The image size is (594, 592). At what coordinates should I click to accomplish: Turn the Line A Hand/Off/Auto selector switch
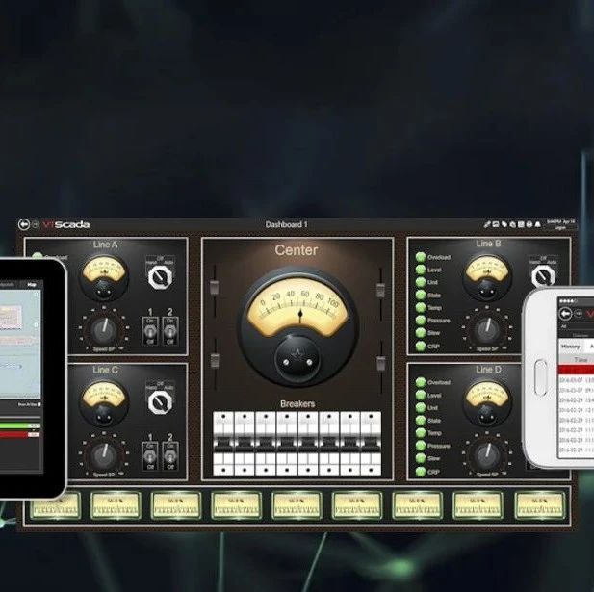160,277
